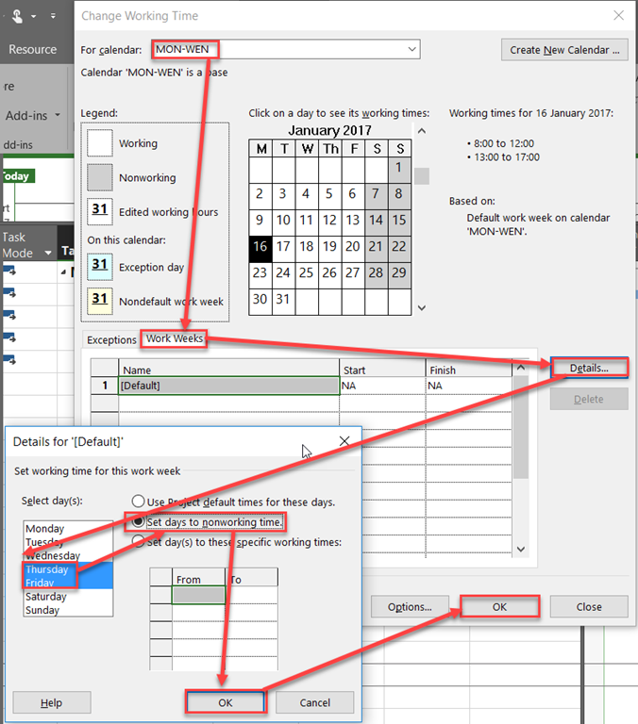Image resolution: width=638 pixels, height=724 pixels.
Task: Click the touch mode icon in title bar
Action: coord(18,16)
